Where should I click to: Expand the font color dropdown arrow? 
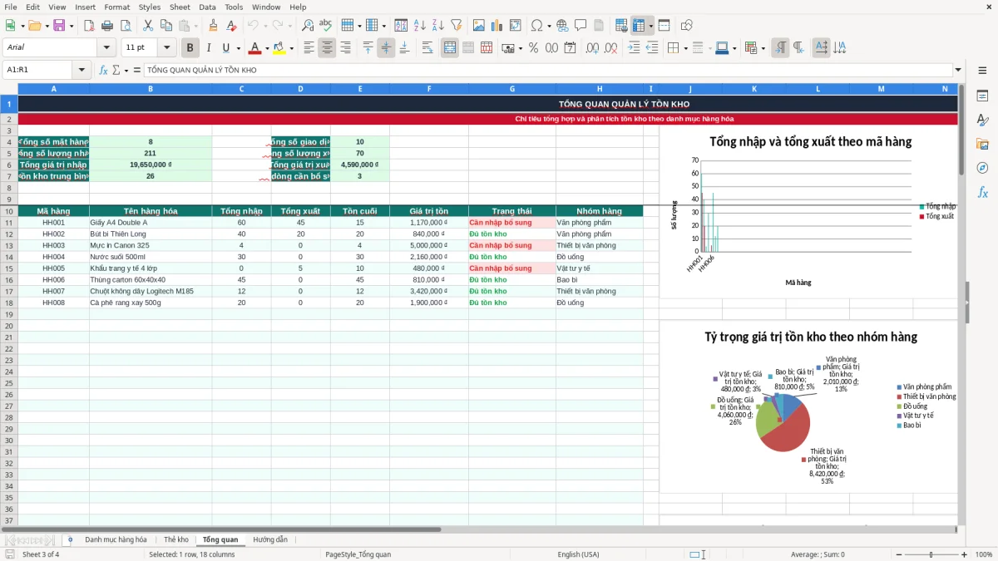pos(266,48)
